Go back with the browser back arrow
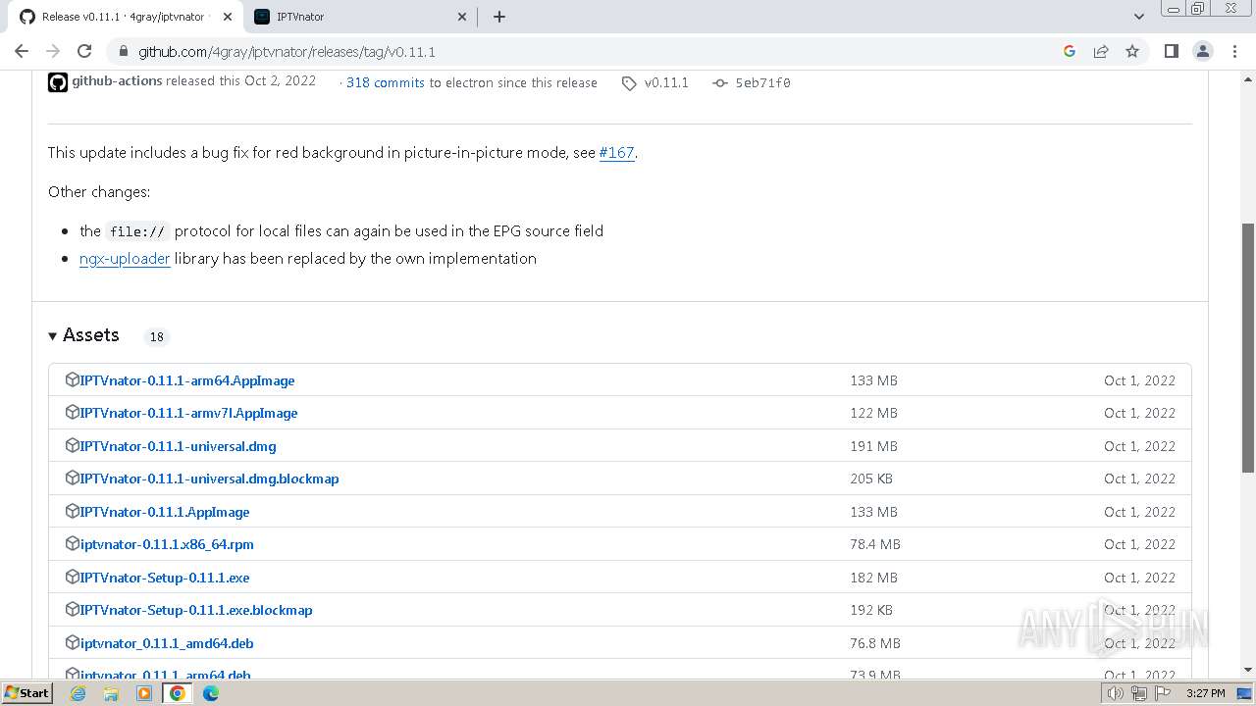Screen dimensions: 1256x706 coord(22,51)
